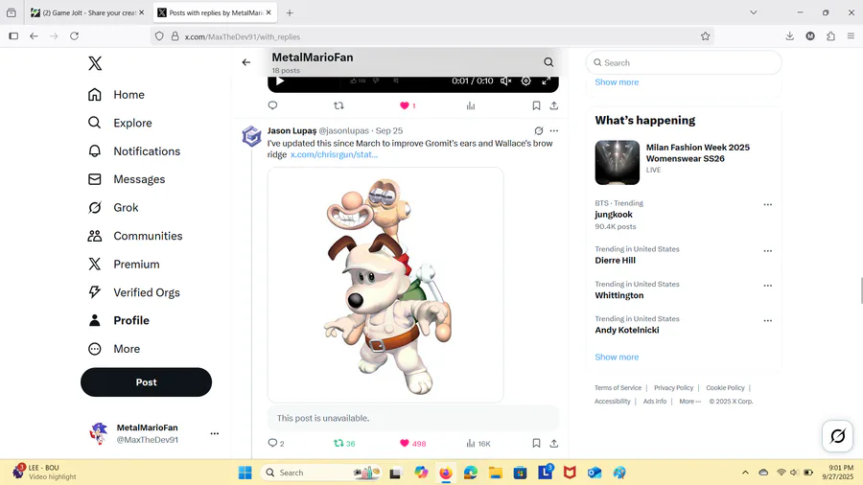The width and height of the screenshot is (863, 485).
Task: Open Windows Start menu
Action: (245, 473)
